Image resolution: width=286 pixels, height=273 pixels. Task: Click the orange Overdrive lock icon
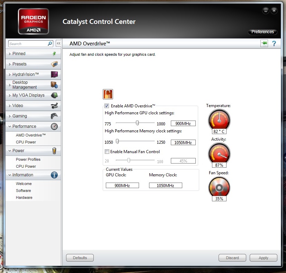click(108, 94)
